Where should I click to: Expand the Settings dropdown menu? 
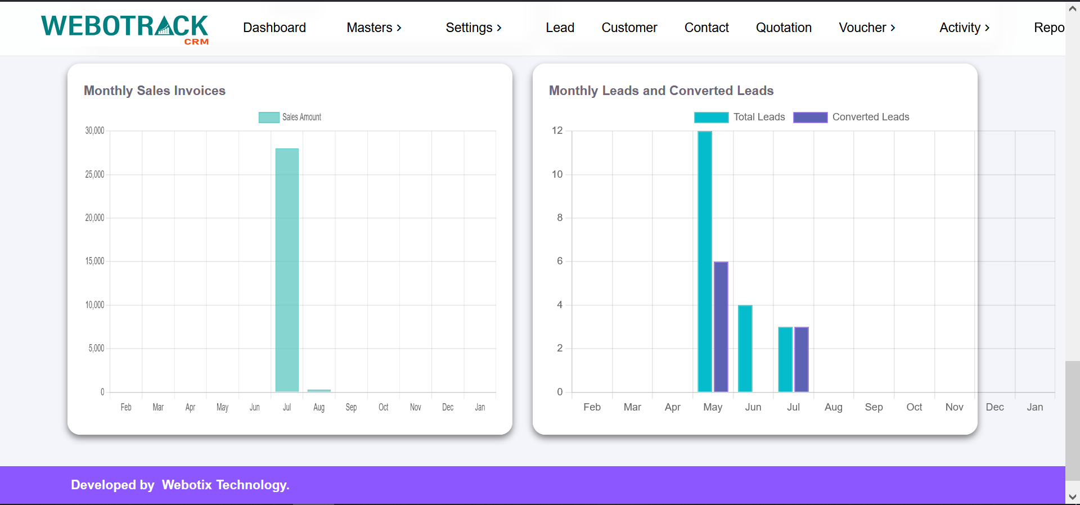click(474, 28)
